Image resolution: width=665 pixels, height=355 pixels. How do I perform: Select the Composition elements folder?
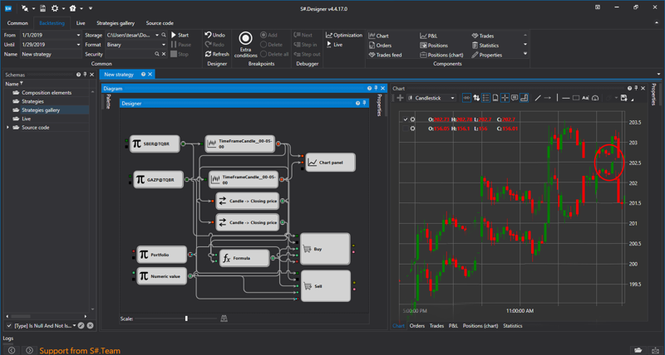(46, 93)
